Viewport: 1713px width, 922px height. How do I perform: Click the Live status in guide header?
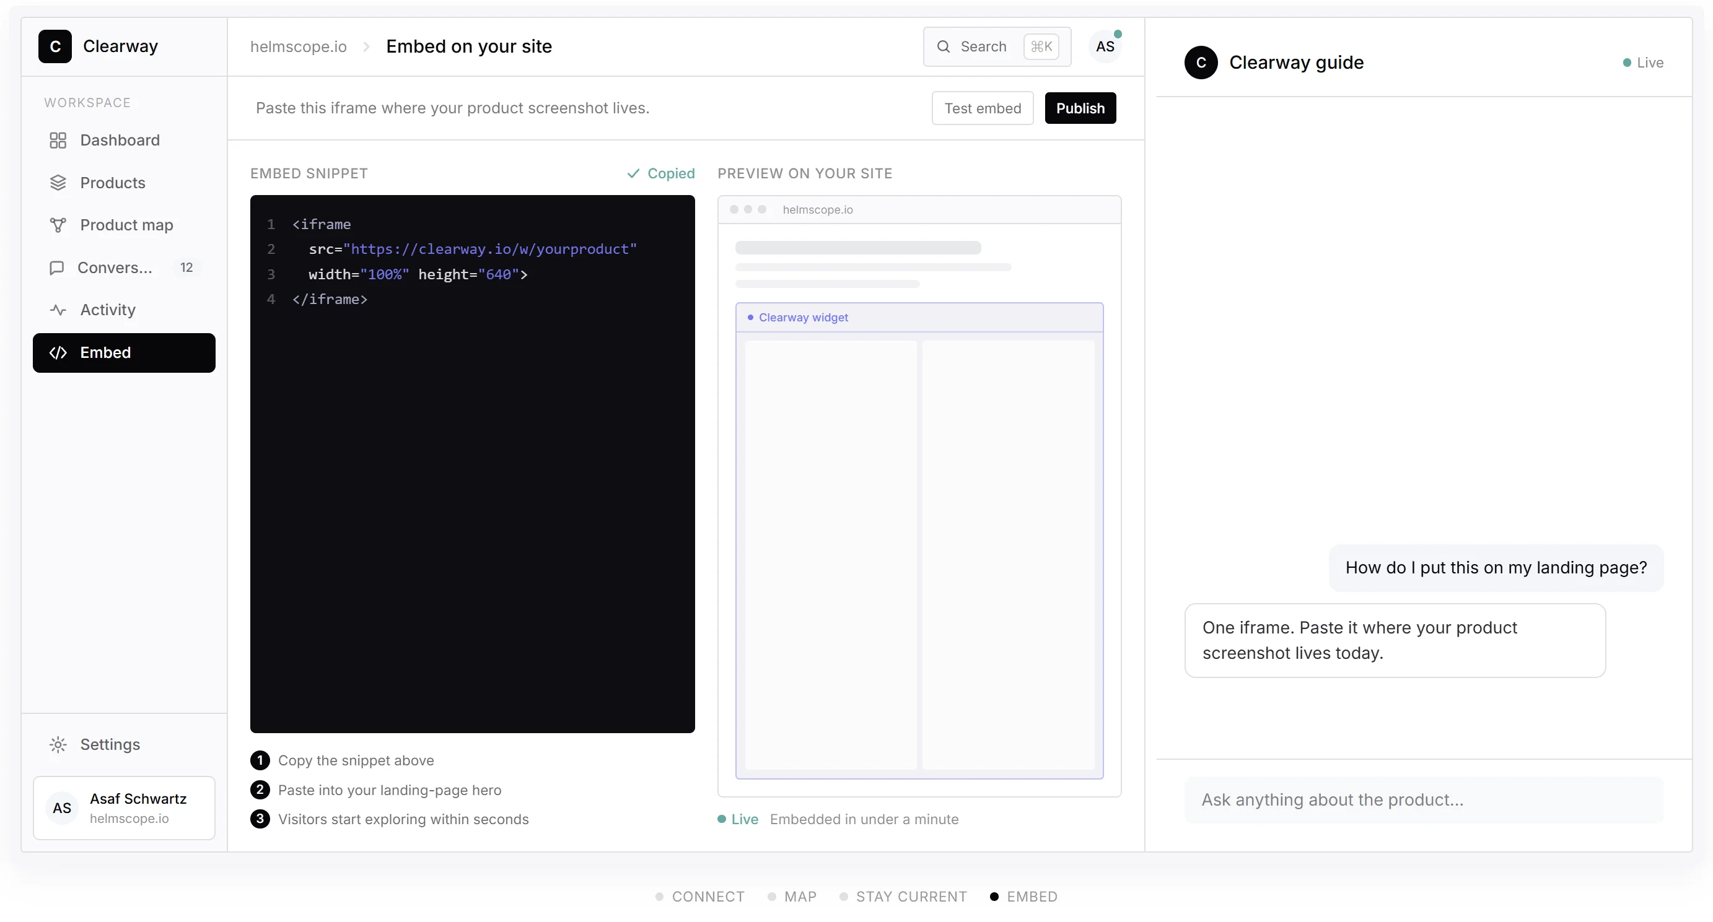point(1644,63)
